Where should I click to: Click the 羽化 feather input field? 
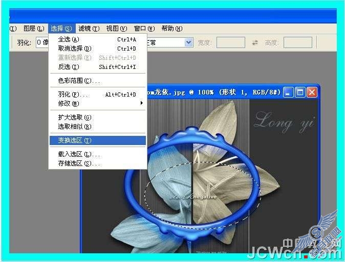pyautogui.click(x=42, y=42)
